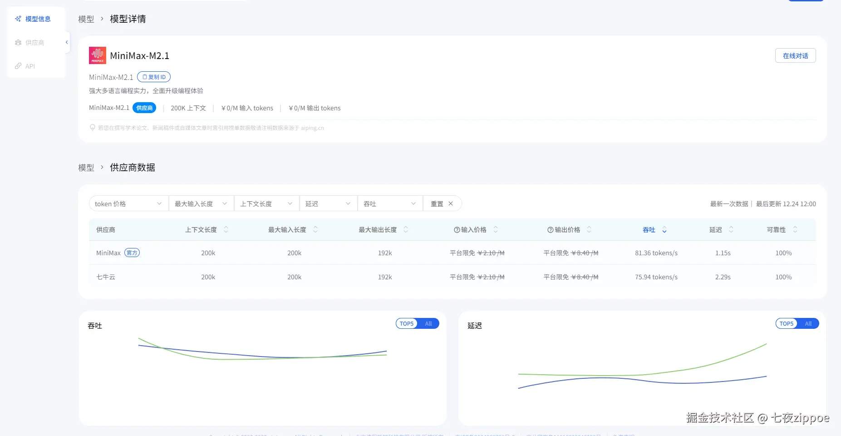The image size is (841, 436).
Task: Go to the 供应商 sidebar item
Action: click(30, 43)
